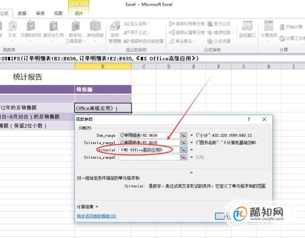305x238 pixels.
Task: Click 显示公式 button
Action: (x=219, y=24)
